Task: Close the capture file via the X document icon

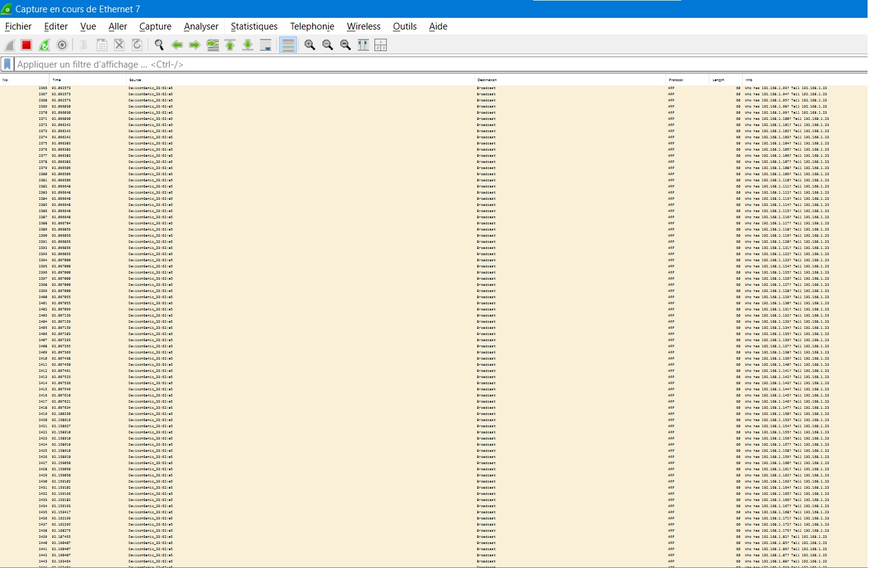Action: [x=120, y=45]
